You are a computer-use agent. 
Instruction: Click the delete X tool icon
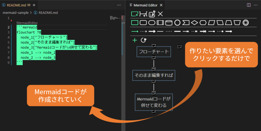pyautogui.click(x=160, y=14)
